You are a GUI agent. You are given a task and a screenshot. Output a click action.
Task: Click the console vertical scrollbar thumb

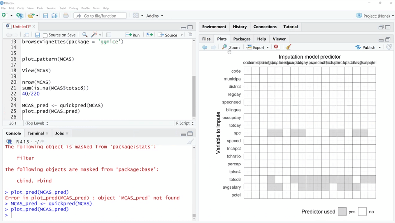pyautogui.click(x=194, y=215)
